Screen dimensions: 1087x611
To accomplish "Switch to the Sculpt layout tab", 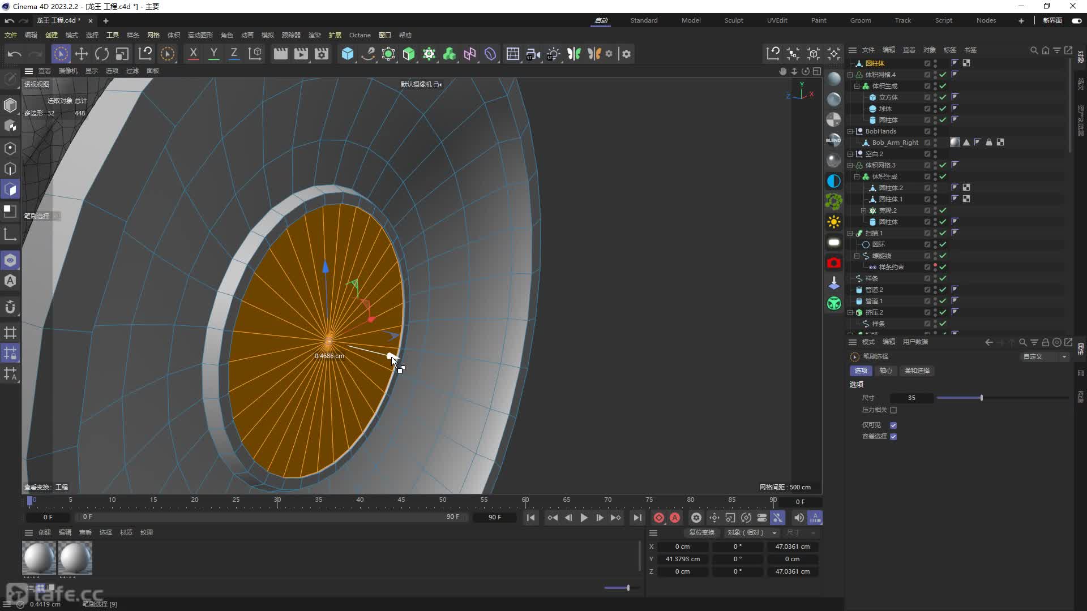I will 734,20.
